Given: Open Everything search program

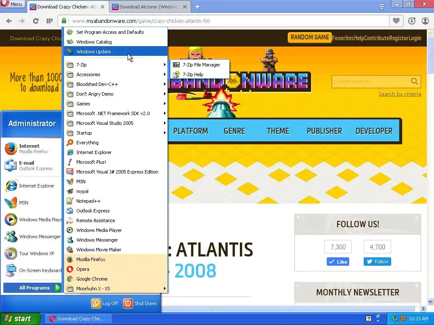Looking at the screenshot, I should click(x=116, y=143).
